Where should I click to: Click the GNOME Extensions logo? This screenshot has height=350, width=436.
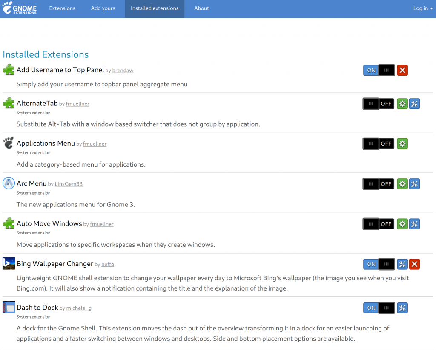(x=20, y=8)
